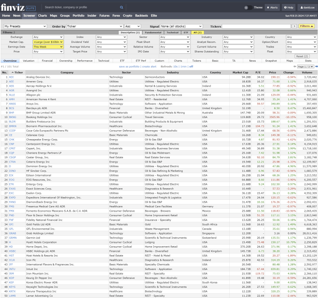The width and height of the screenshot is (318, 298).
Task: Submit tickers with the arrow button beside the field
Action: (294, 26)
